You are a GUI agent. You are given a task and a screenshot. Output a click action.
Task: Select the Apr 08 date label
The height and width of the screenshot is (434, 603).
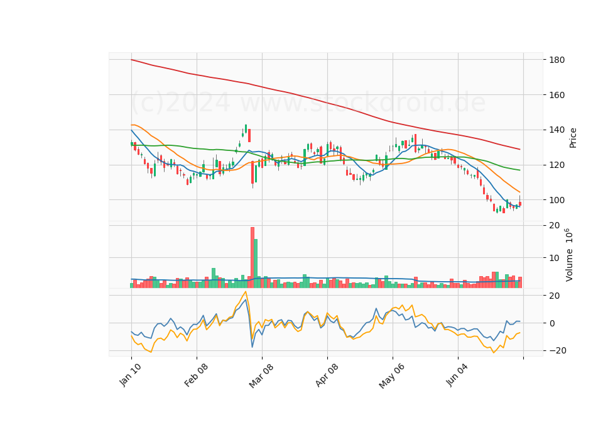pos(327,375)
